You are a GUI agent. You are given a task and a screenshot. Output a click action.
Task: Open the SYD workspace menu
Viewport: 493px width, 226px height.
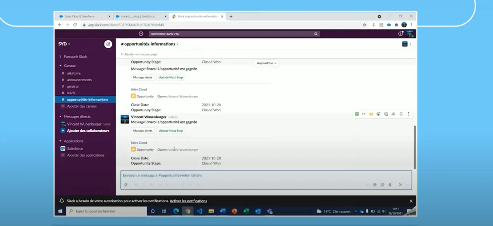[x=65, y=44]
